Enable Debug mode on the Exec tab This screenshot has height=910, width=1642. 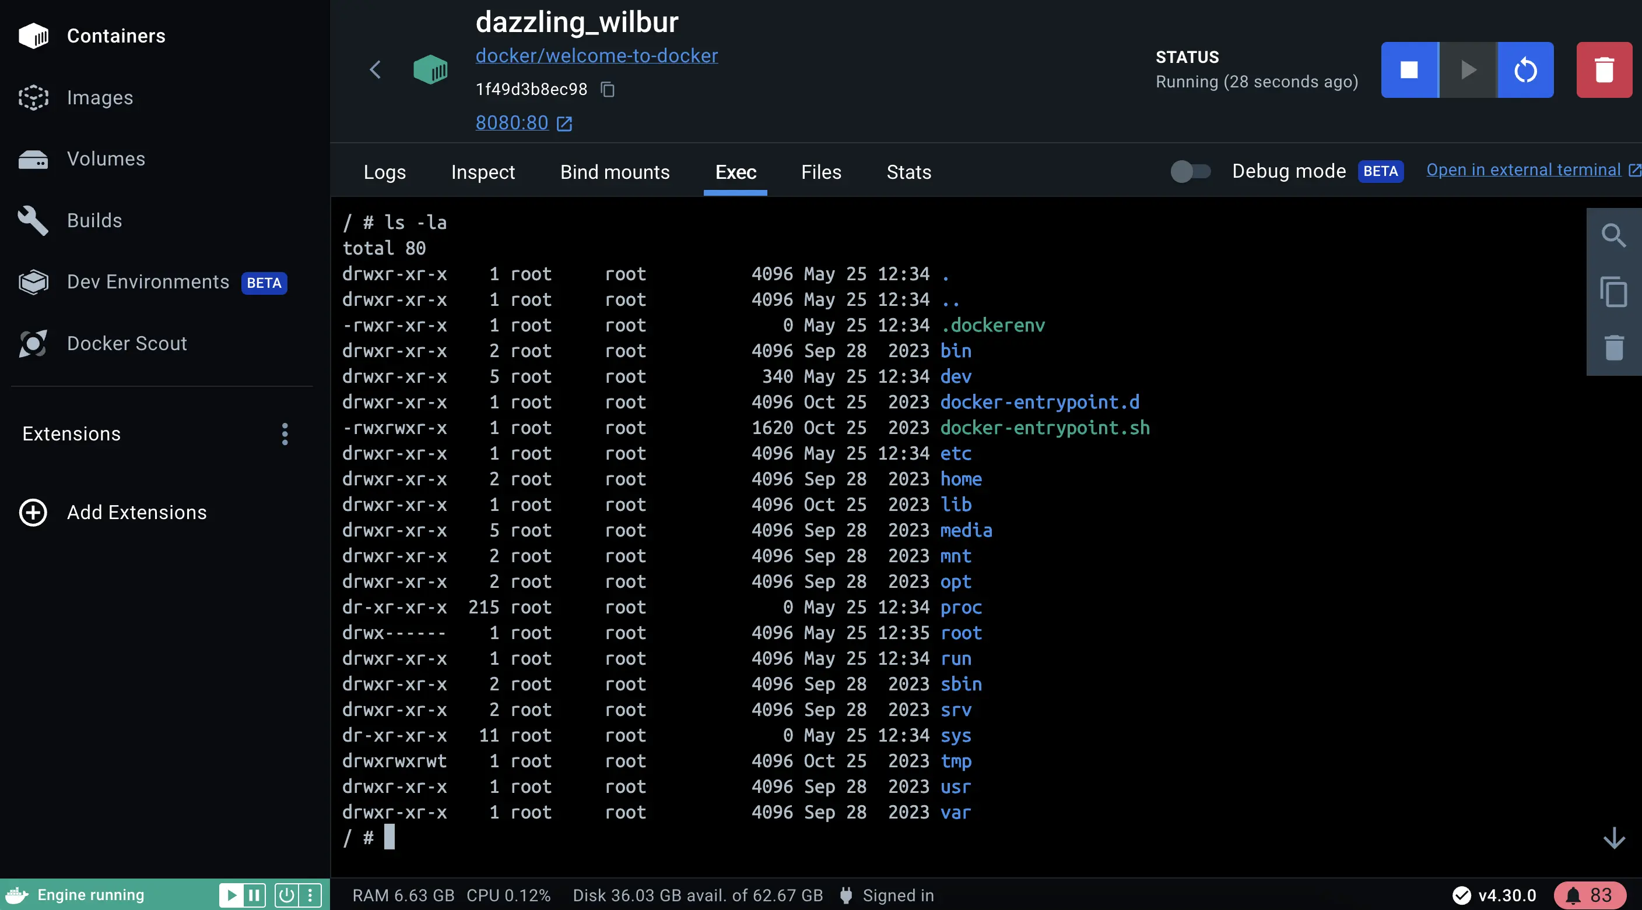pyautogui.click(x=1189, y=170)
